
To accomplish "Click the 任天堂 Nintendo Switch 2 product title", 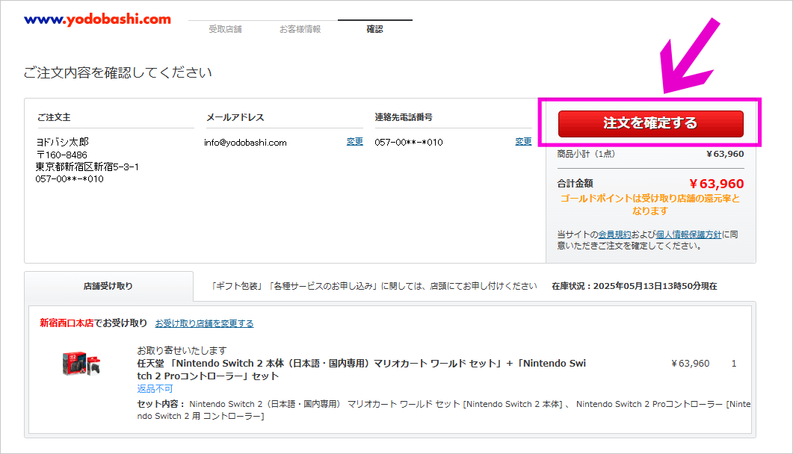I will pyautogui.click(x=361, y=370).
